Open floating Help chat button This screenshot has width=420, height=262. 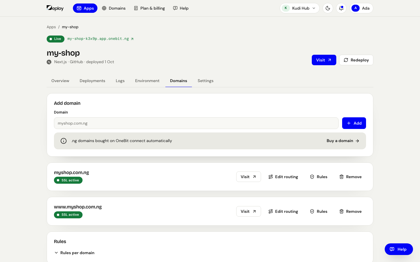pyautogui.click(x=399, y=249)
